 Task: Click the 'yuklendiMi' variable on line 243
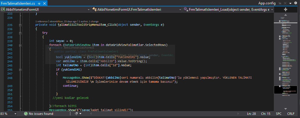pos(72,57)
